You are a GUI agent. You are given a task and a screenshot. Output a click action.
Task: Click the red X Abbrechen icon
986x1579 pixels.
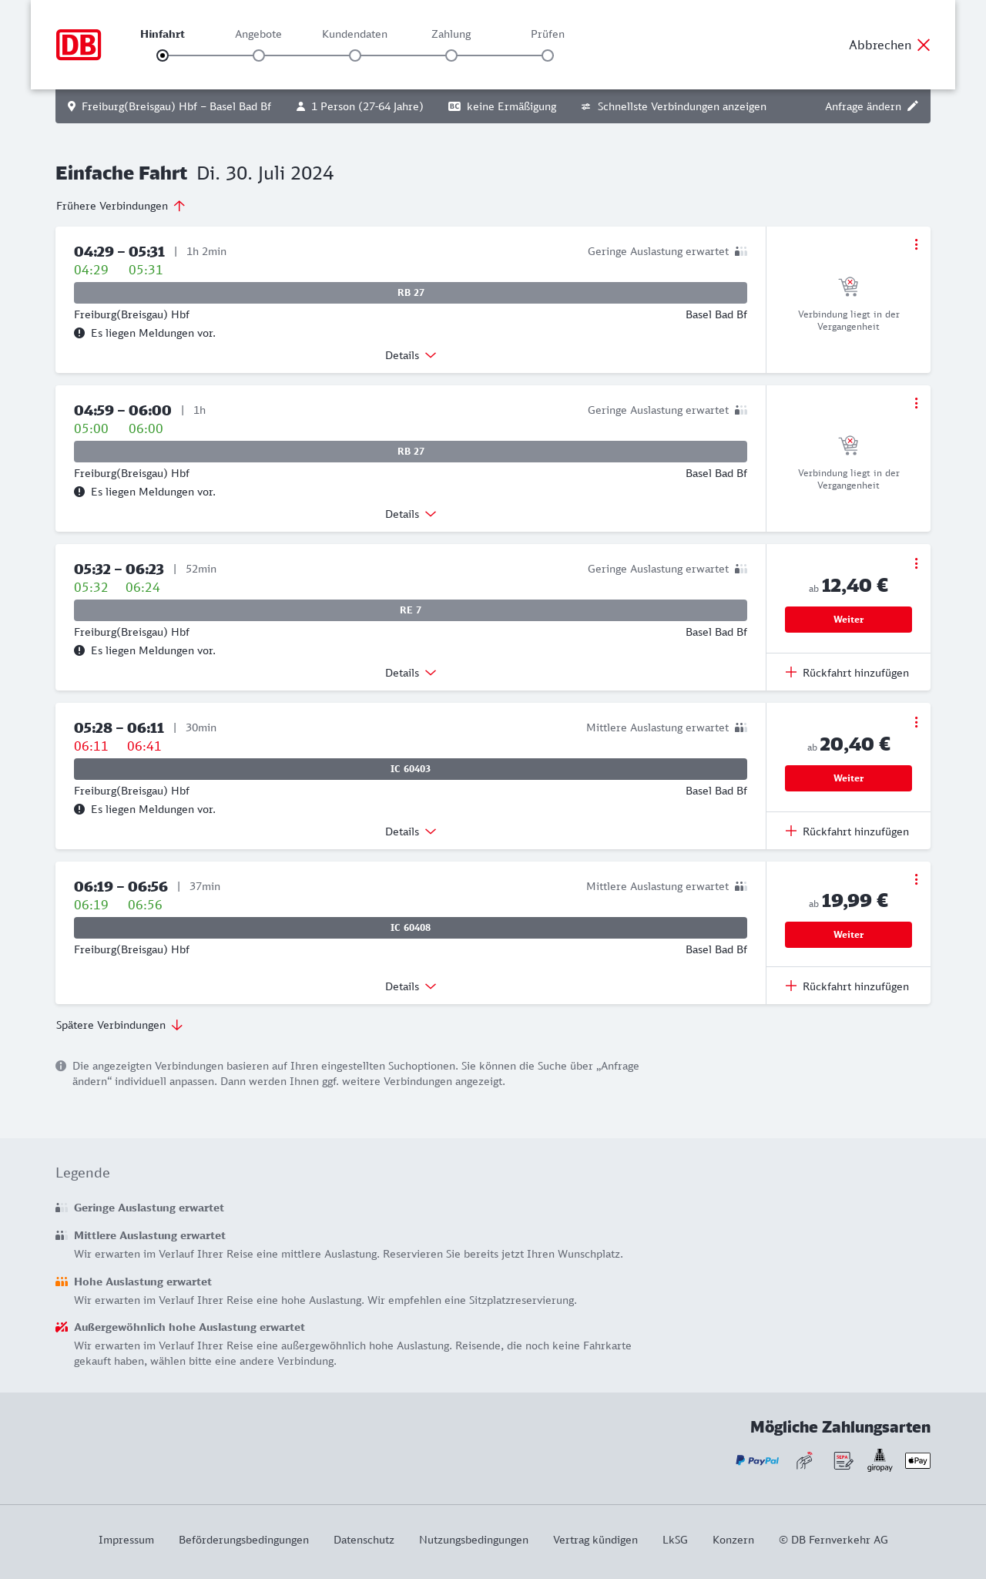tap(924, 45)
